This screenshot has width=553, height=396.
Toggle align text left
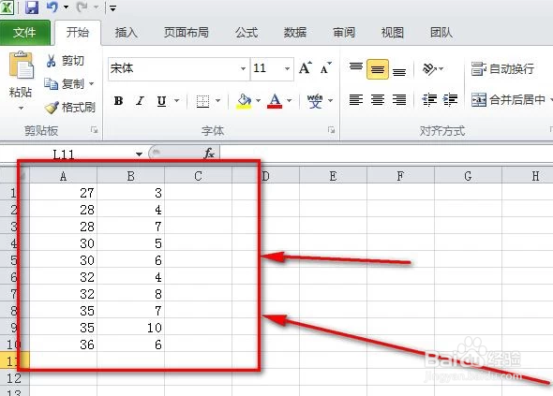point(356,100)
